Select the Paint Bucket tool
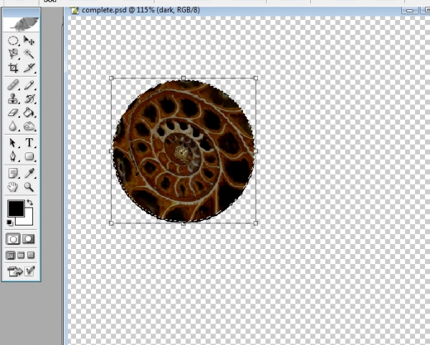 coord(29,112)
